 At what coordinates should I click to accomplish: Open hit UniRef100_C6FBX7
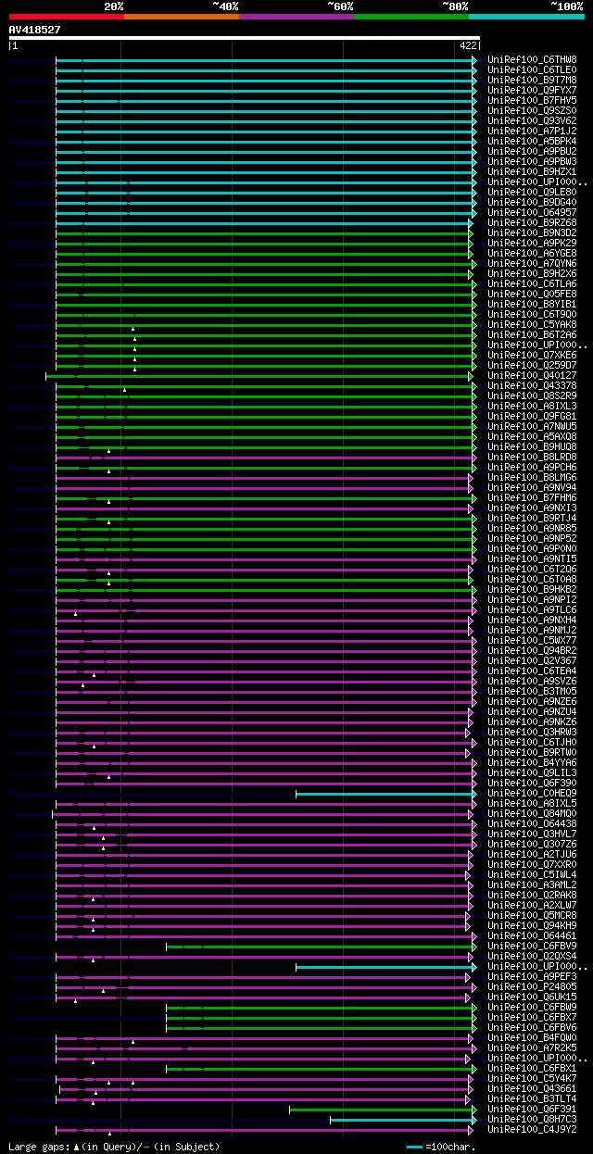532,1017
